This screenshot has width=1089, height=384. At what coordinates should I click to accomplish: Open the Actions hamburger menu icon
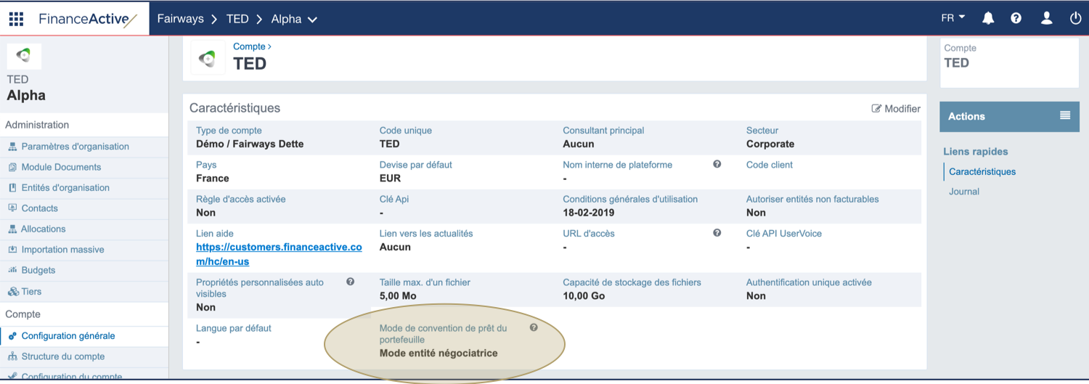[1065, 115]
